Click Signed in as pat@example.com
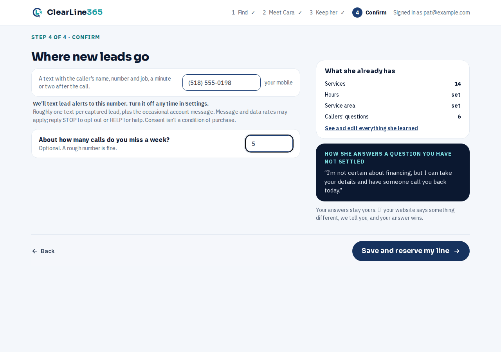Image resolution: width=501 pixels, height=352 pixels. (431, 13)
